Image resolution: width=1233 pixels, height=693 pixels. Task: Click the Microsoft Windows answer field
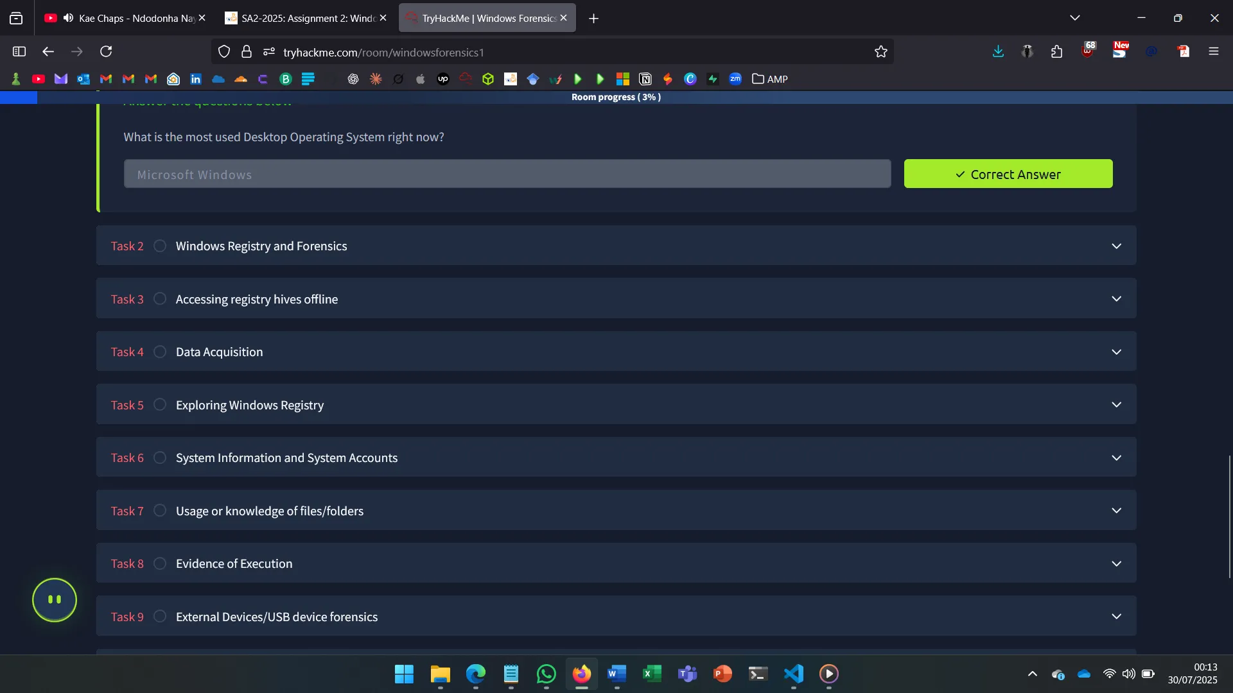[x=507, y=174]
